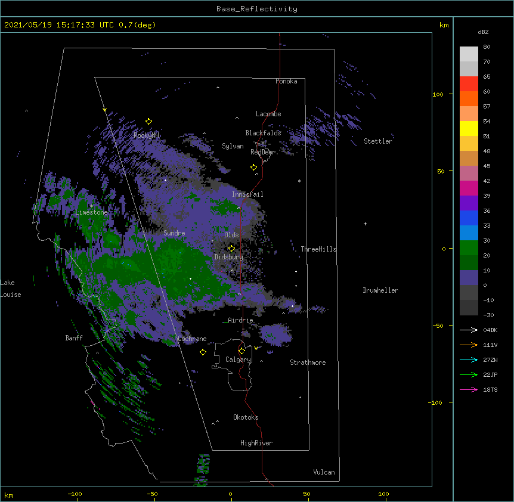Click the Limestone label
This screenshot has width=514, height=502.
click(91, 212)
